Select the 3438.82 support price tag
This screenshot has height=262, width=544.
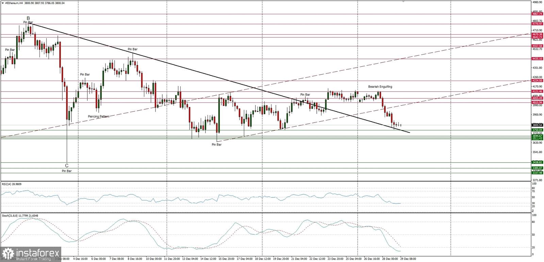[x=537, y=162]
